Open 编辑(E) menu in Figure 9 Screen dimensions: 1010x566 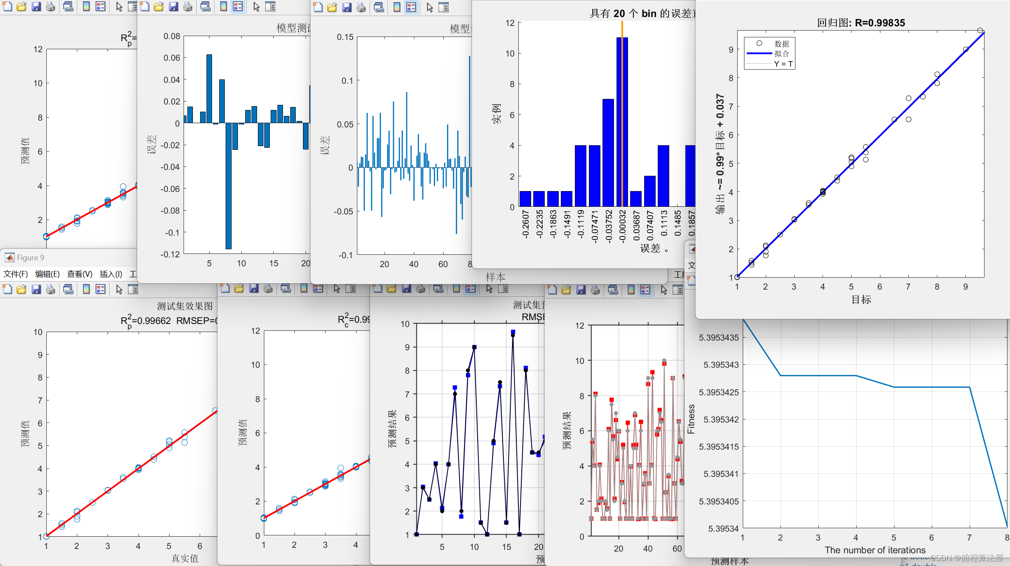pos(48,274)
